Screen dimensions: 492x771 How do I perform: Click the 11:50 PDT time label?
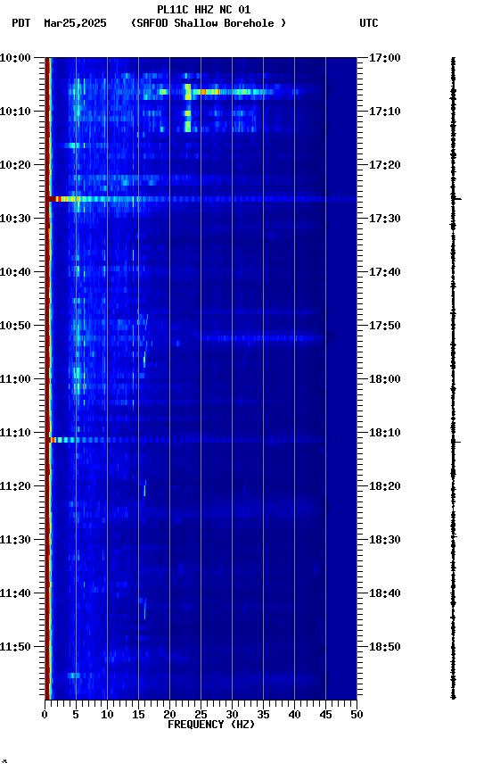(15, 647)
